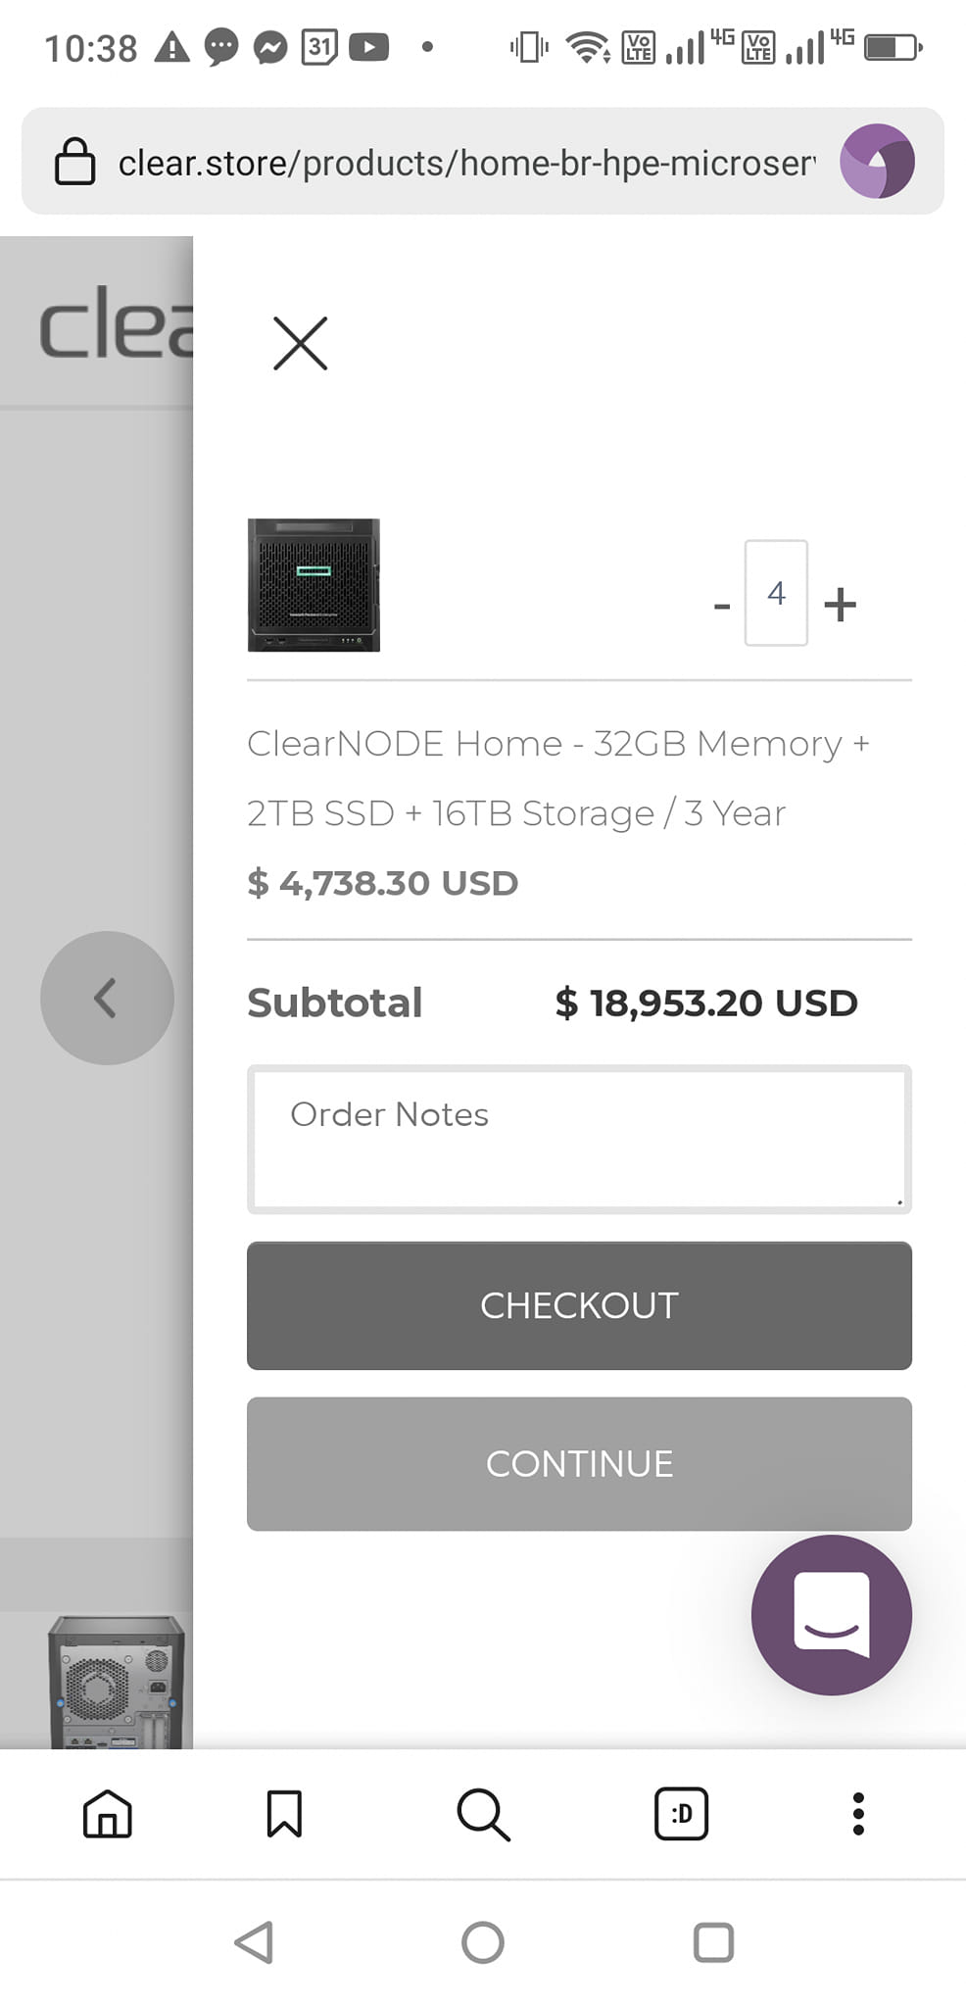Screen dimensions: 966x2007
Task: Click the quantity number field
Action: pos(776,593)
